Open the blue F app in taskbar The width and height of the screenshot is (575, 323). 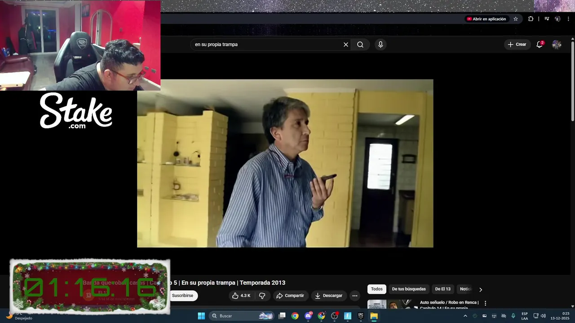coord(348,316)
